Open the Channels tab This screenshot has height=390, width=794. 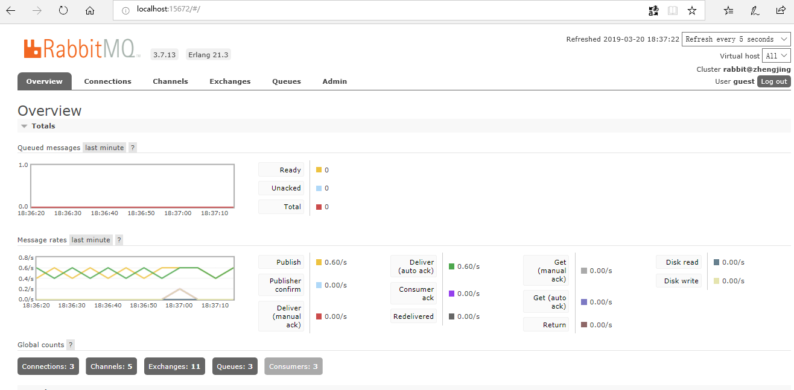tap(170, 81)
